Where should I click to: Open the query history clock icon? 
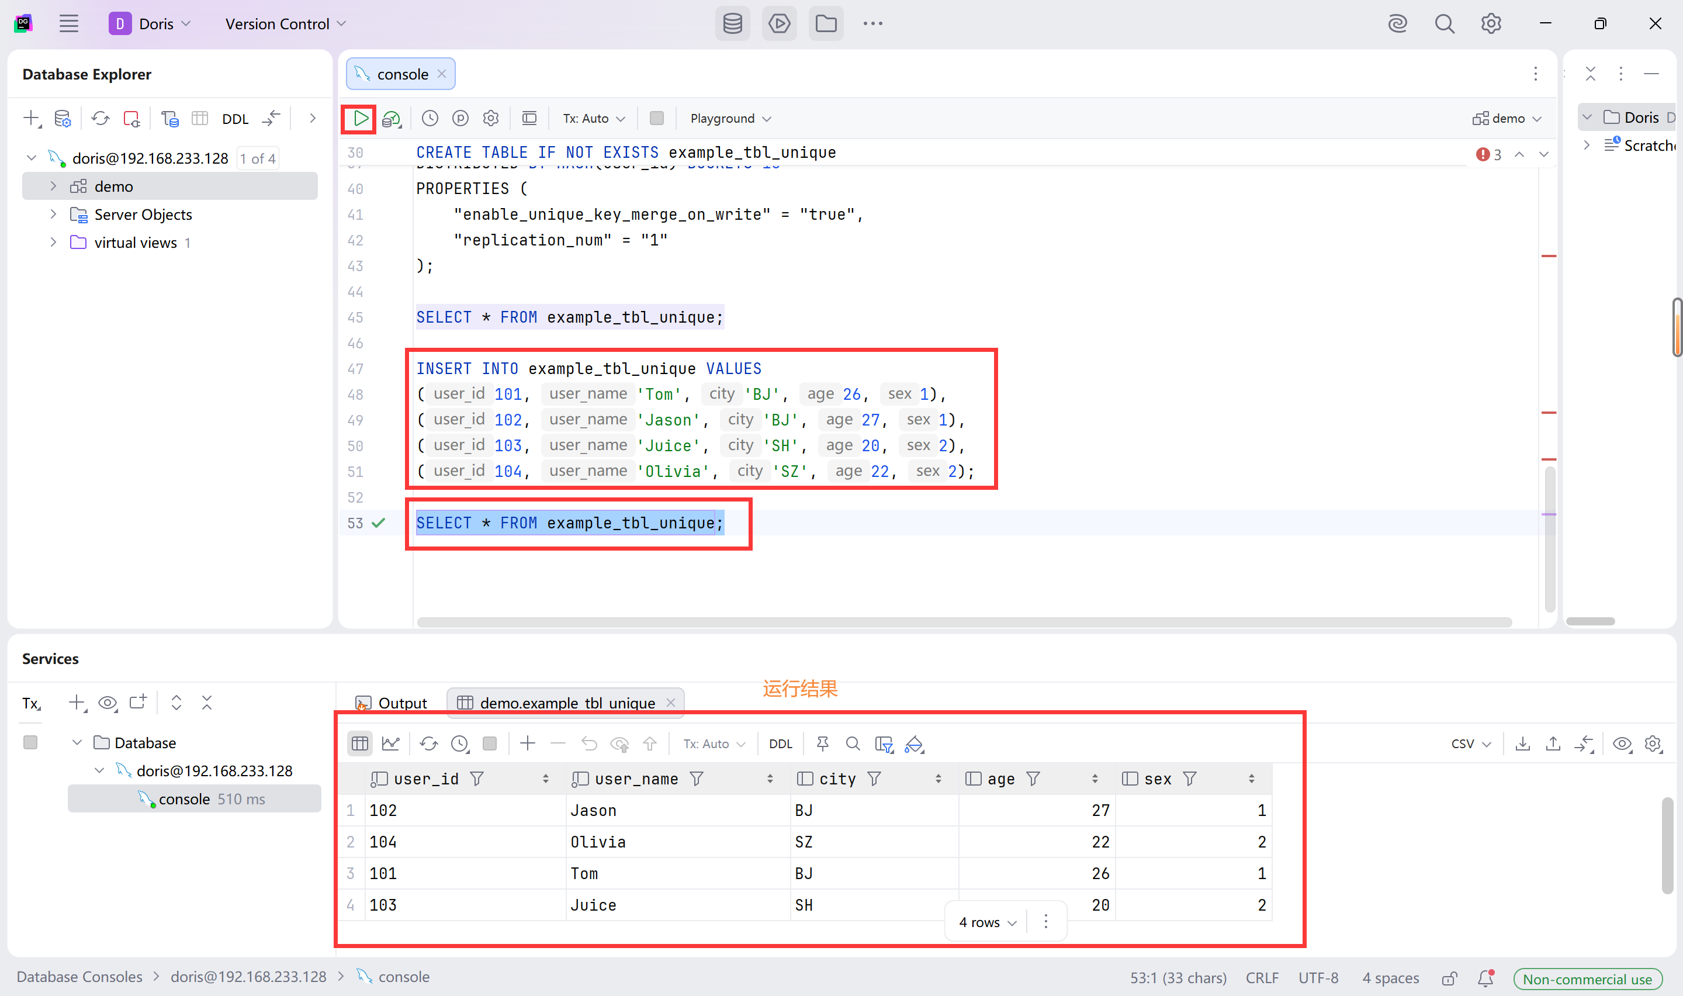point(430,119)
